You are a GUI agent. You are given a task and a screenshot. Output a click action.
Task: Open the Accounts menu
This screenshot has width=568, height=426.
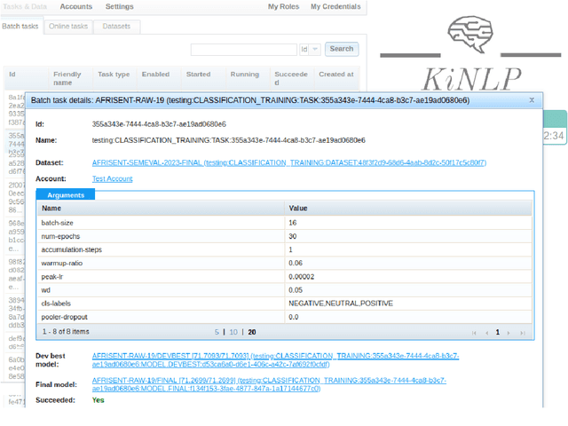click(x=76, y=6)
